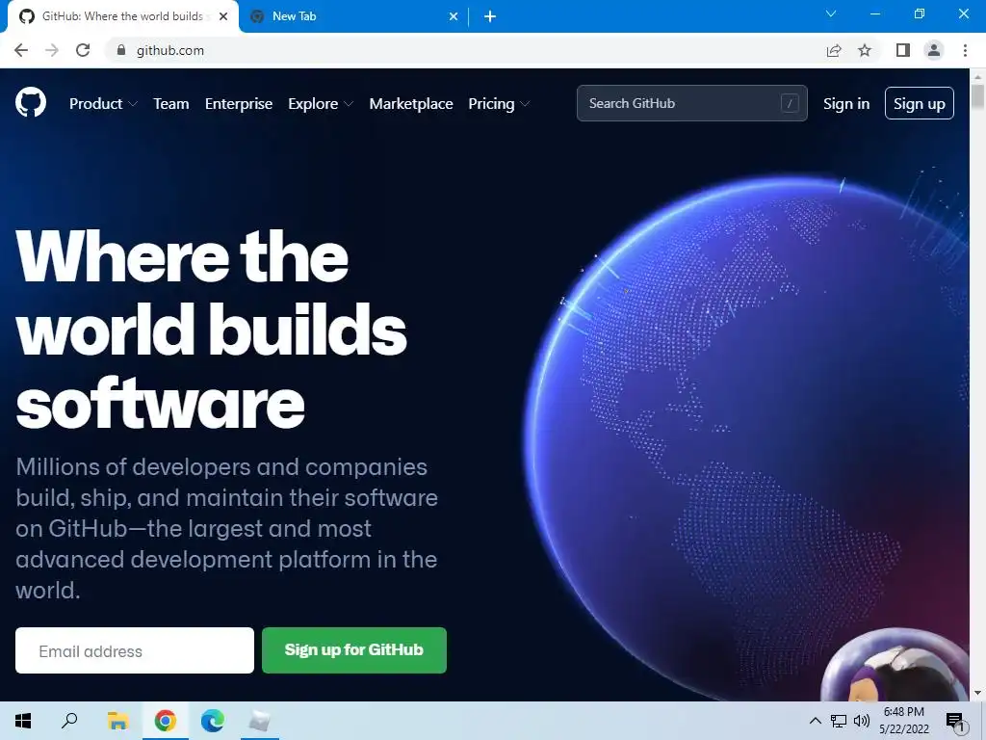986x740 pixels.
Task: Click Chrome icon in taskbar
Action: coord(166,721)
